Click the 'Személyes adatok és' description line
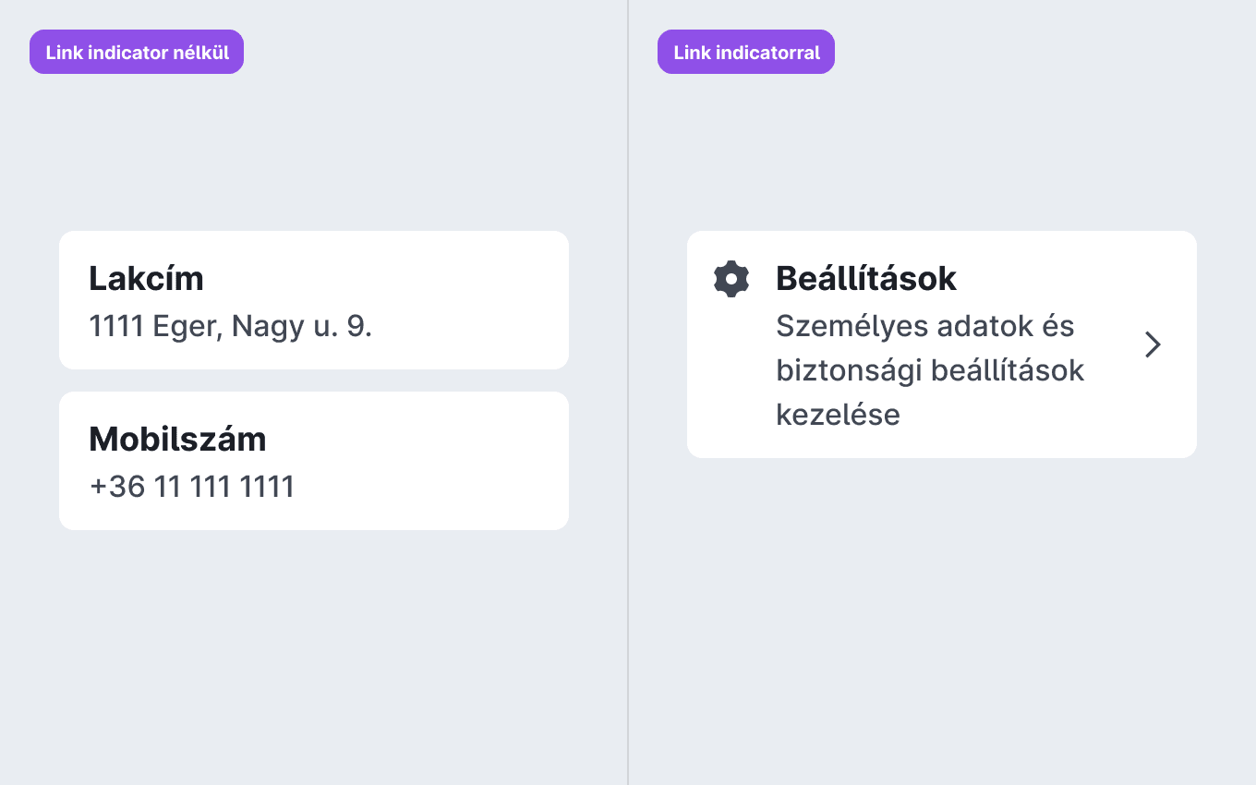1256x785 pixels. pos(924,326)
